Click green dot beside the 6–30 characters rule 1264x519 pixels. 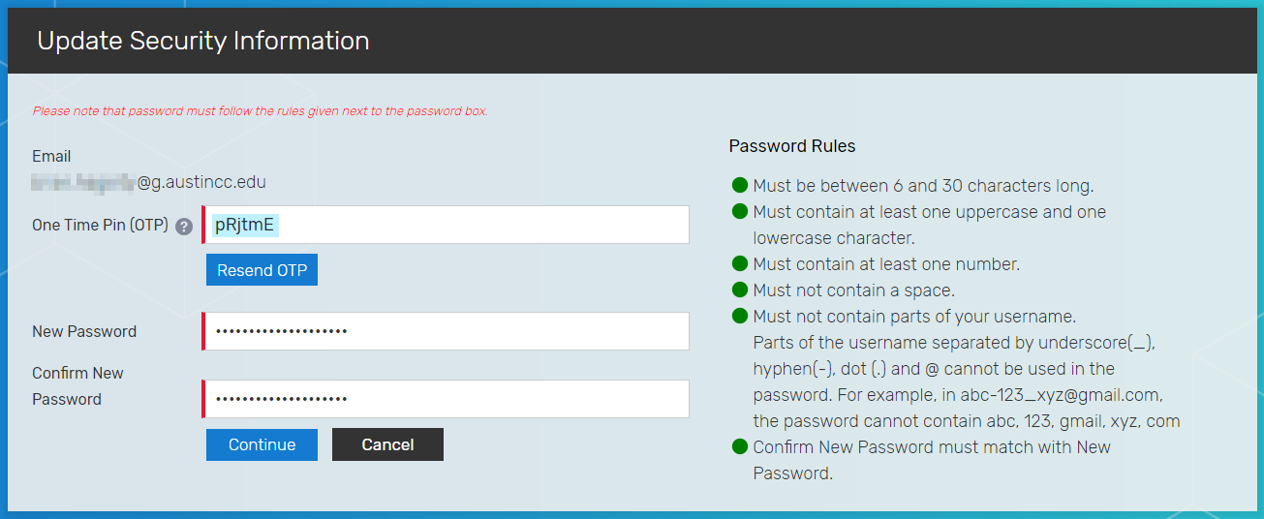click(740, 185)
